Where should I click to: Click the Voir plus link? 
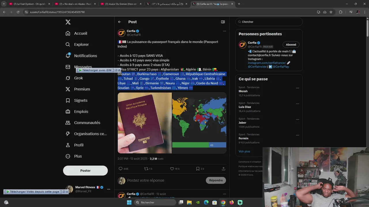244,152
